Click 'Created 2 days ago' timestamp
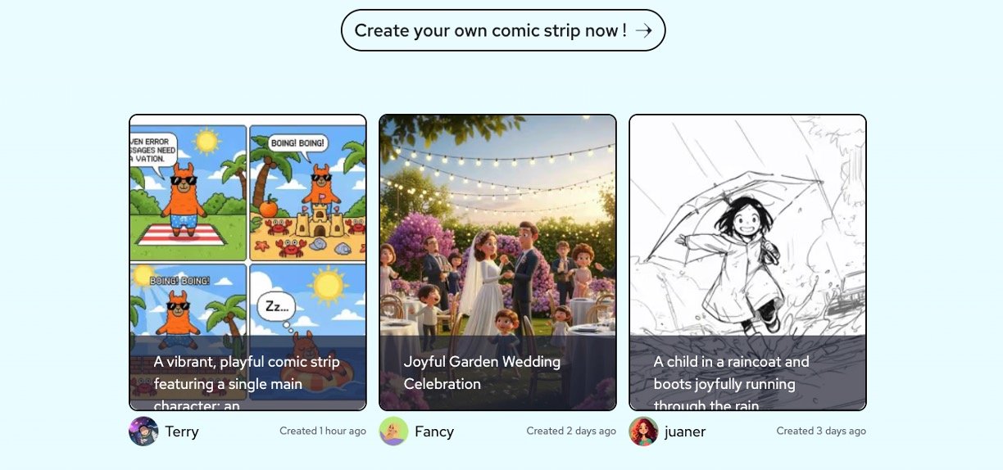 (x=571, y=431)
